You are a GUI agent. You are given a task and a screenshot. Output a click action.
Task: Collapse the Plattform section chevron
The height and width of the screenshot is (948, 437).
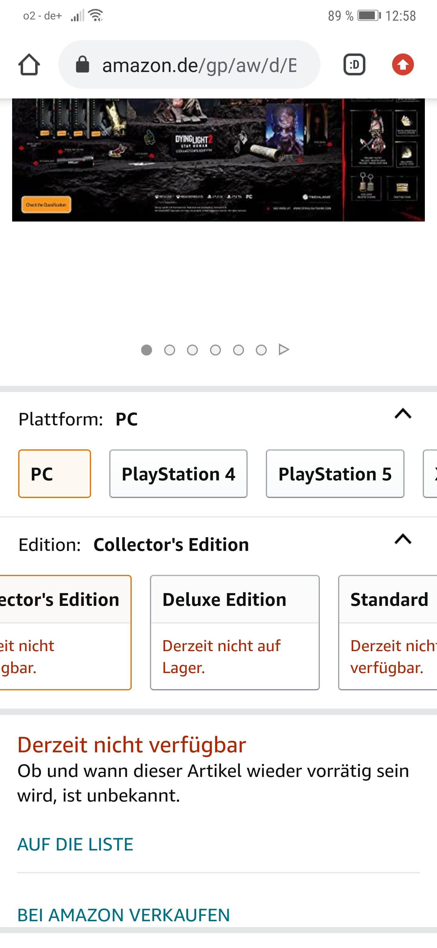[x=403, y=414]
